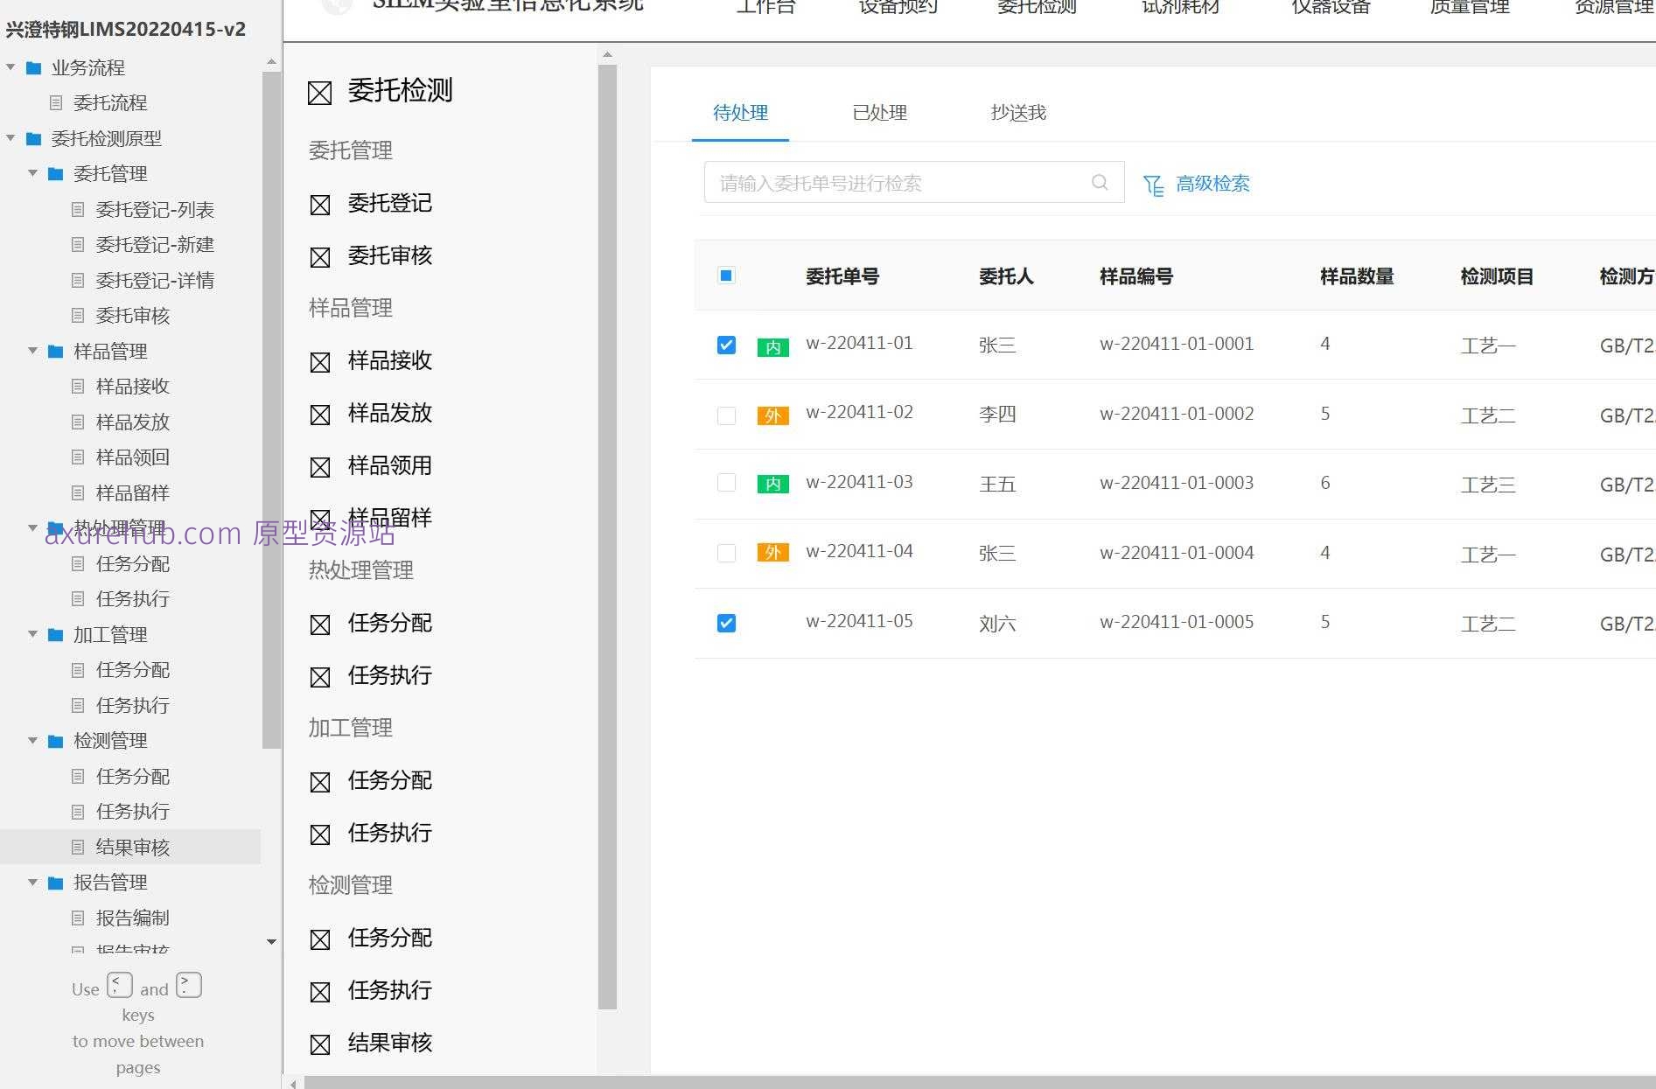Open 委托审核 from the middle panel

(388, 255)
